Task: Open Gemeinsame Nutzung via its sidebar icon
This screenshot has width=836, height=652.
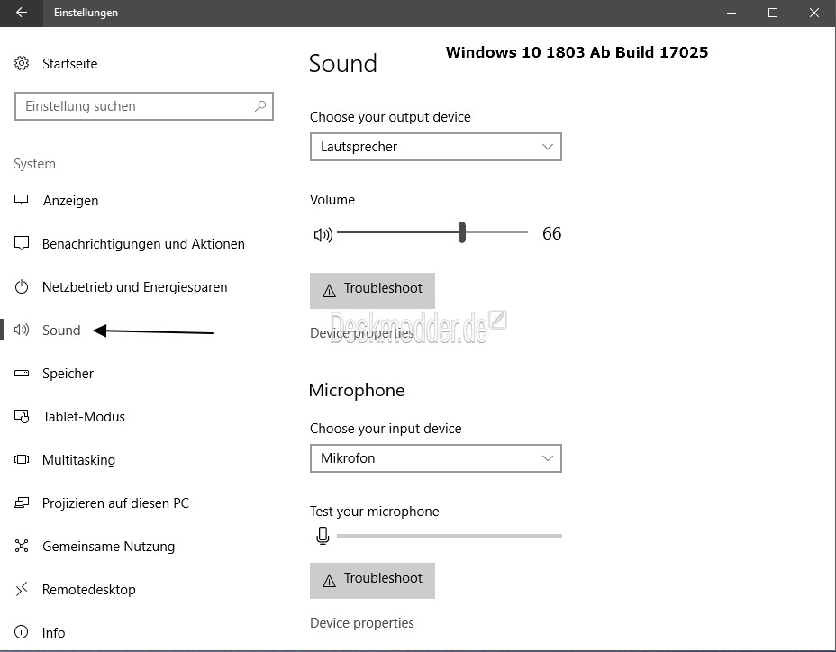Action: (22, 546)
